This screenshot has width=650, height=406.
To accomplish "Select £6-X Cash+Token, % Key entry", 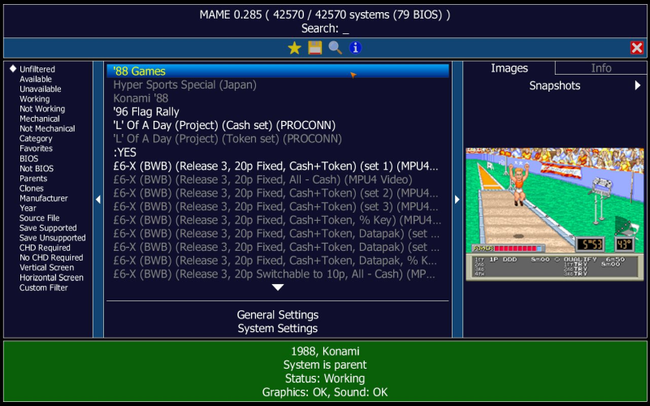I will 278,220.
